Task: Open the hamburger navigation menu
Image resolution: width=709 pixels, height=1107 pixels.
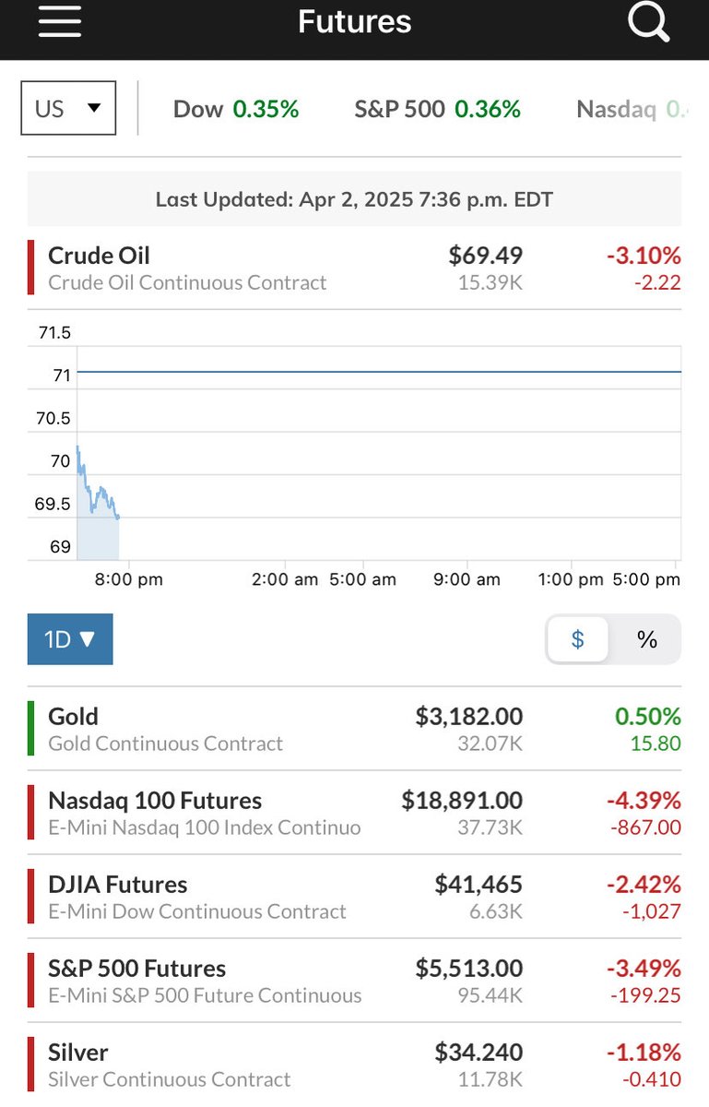Action: click(x=60, y=21)
